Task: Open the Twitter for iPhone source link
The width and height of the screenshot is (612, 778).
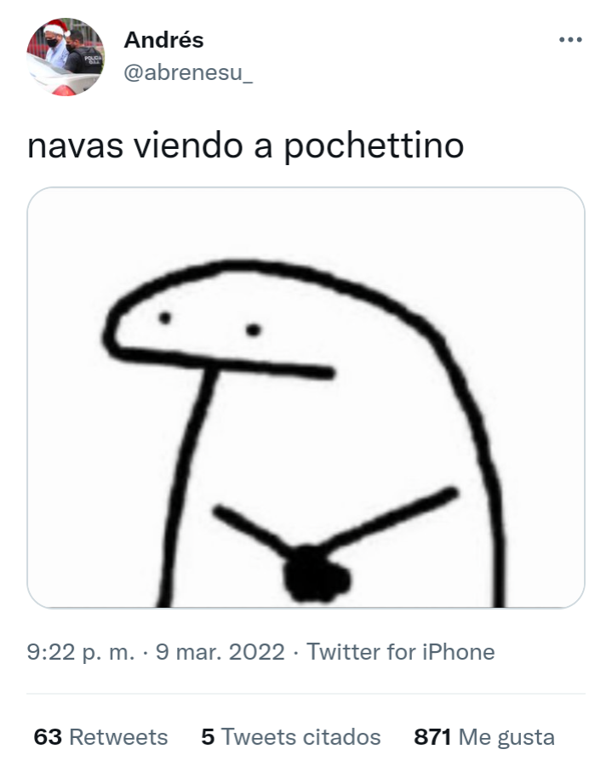Action: click(x=401, y=651)
